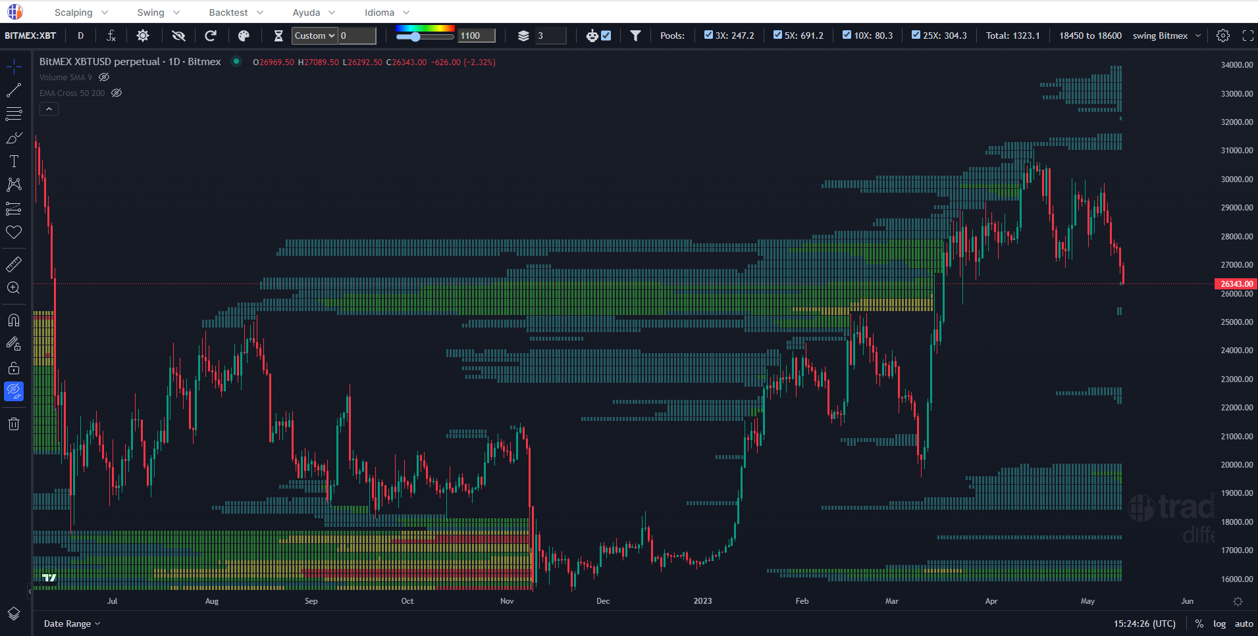The width and height of the screenshot is (1258, 636).
Task: Enter fullscreen mode for the chart
Action: (x=1247, y=36)
